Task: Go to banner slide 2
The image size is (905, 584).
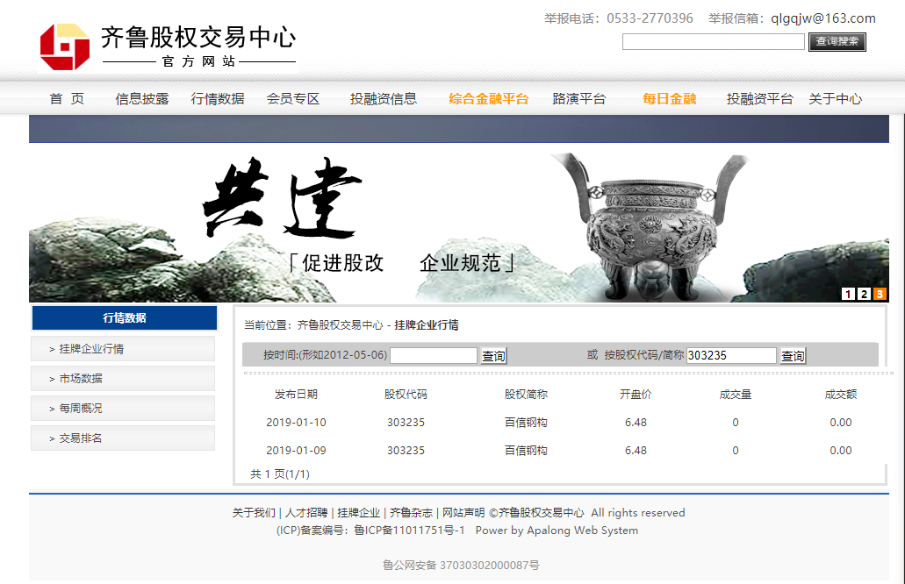Action: pyautogui.click(x=864, y=294)
